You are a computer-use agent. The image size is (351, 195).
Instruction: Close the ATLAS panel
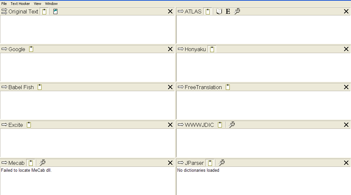pos(346,11)
